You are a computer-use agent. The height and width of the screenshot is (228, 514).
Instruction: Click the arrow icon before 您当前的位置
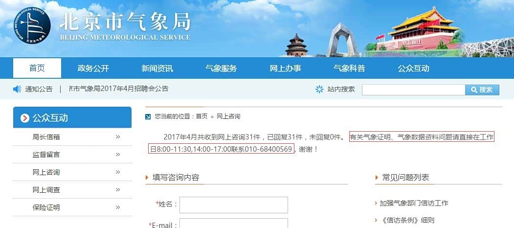click(x=148, y=116)
